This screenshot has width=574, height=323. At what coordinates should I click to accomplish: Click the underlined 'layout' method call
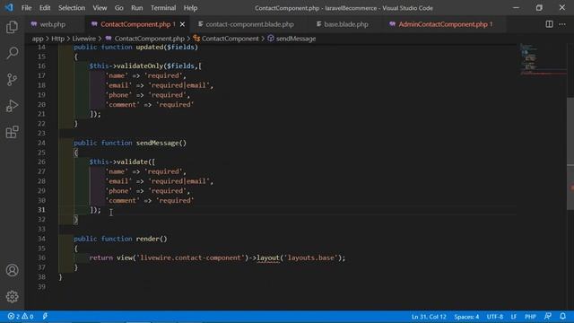(x=268, y=258)
